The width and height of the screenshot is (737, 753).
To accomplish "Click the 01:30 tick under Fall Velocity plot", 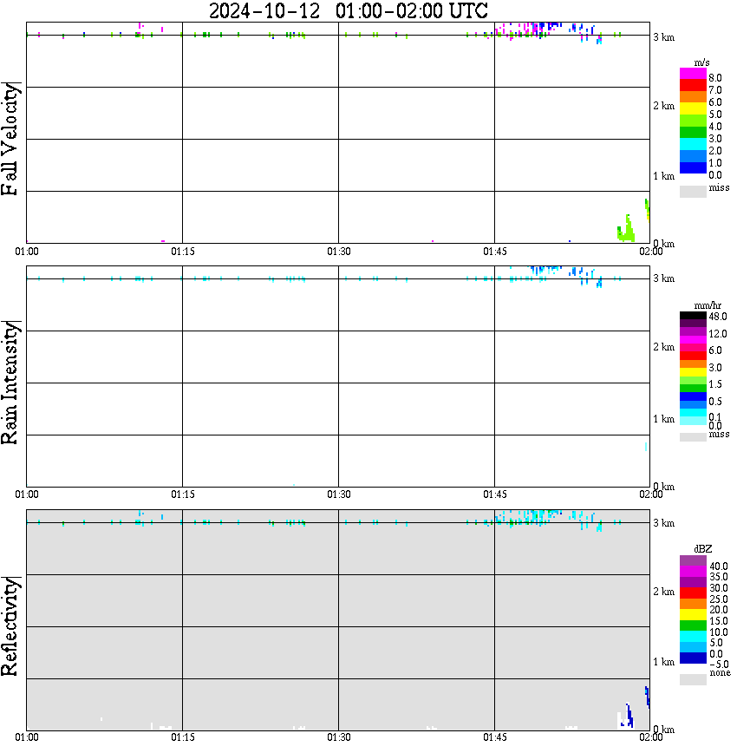I will click(x=339, y=252).
